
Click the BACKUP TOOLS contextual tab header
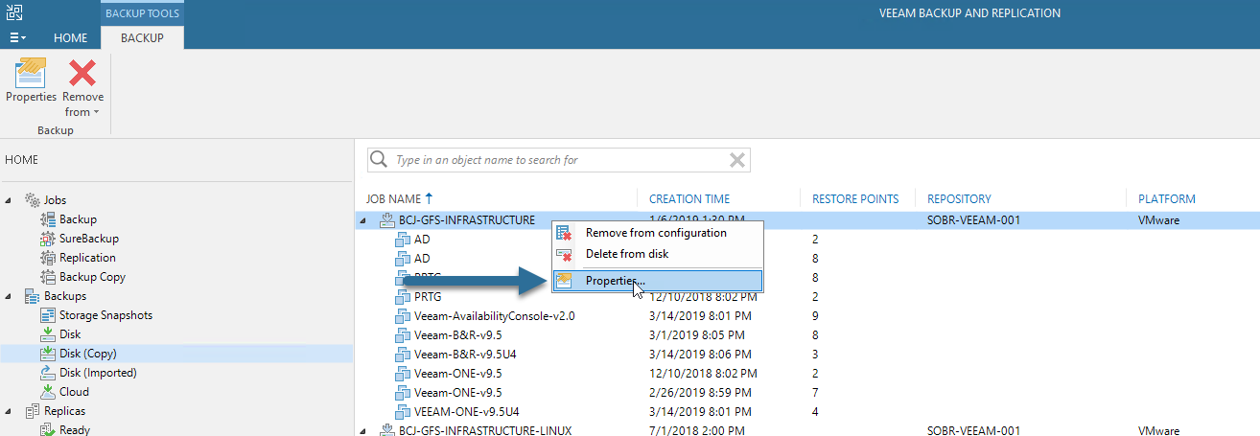pyautogui.click(x=142, y=13)
